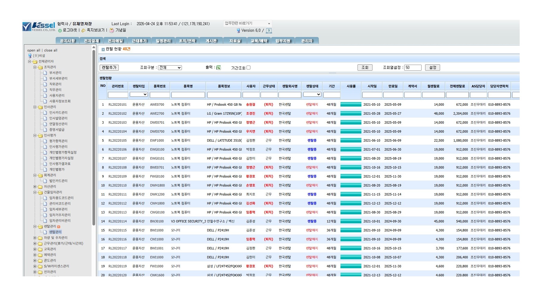Open the 업무관련 바로가기 dropdown
This screenshot has width=543, height=294.
[247, 23]
